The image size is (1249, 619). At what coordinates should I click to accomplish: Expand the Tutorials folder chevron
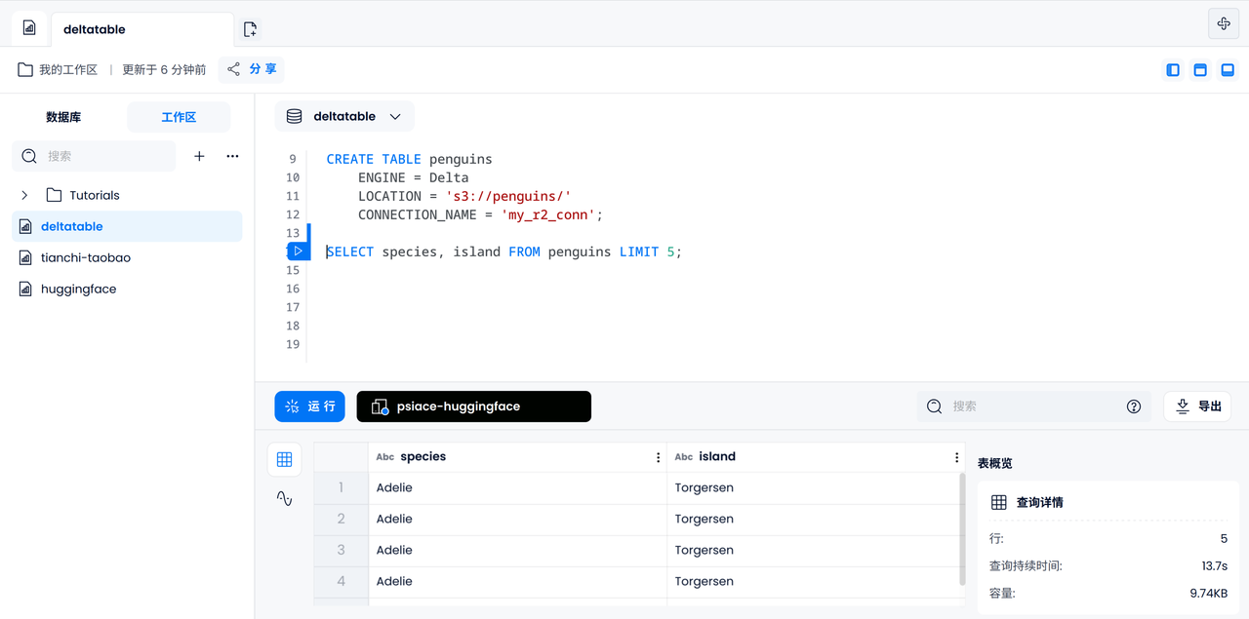click(24, 195)
